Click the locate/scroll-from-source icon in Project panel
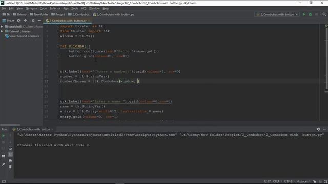 19,21
